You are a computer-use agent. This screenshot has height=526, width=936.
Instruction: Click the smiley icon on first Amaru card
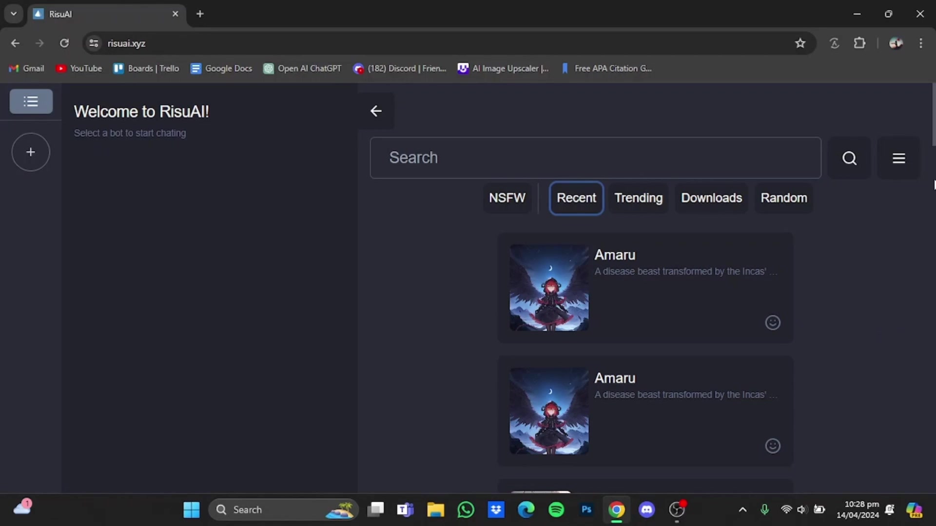[772, 322]
